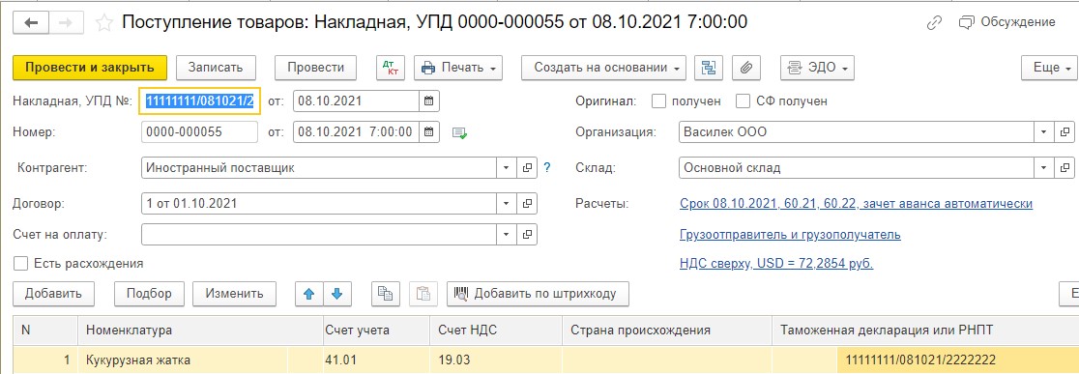Click the Провести и закрыть button
Viewport: 1079px width, 374px height.
click(x=90, y=68)
